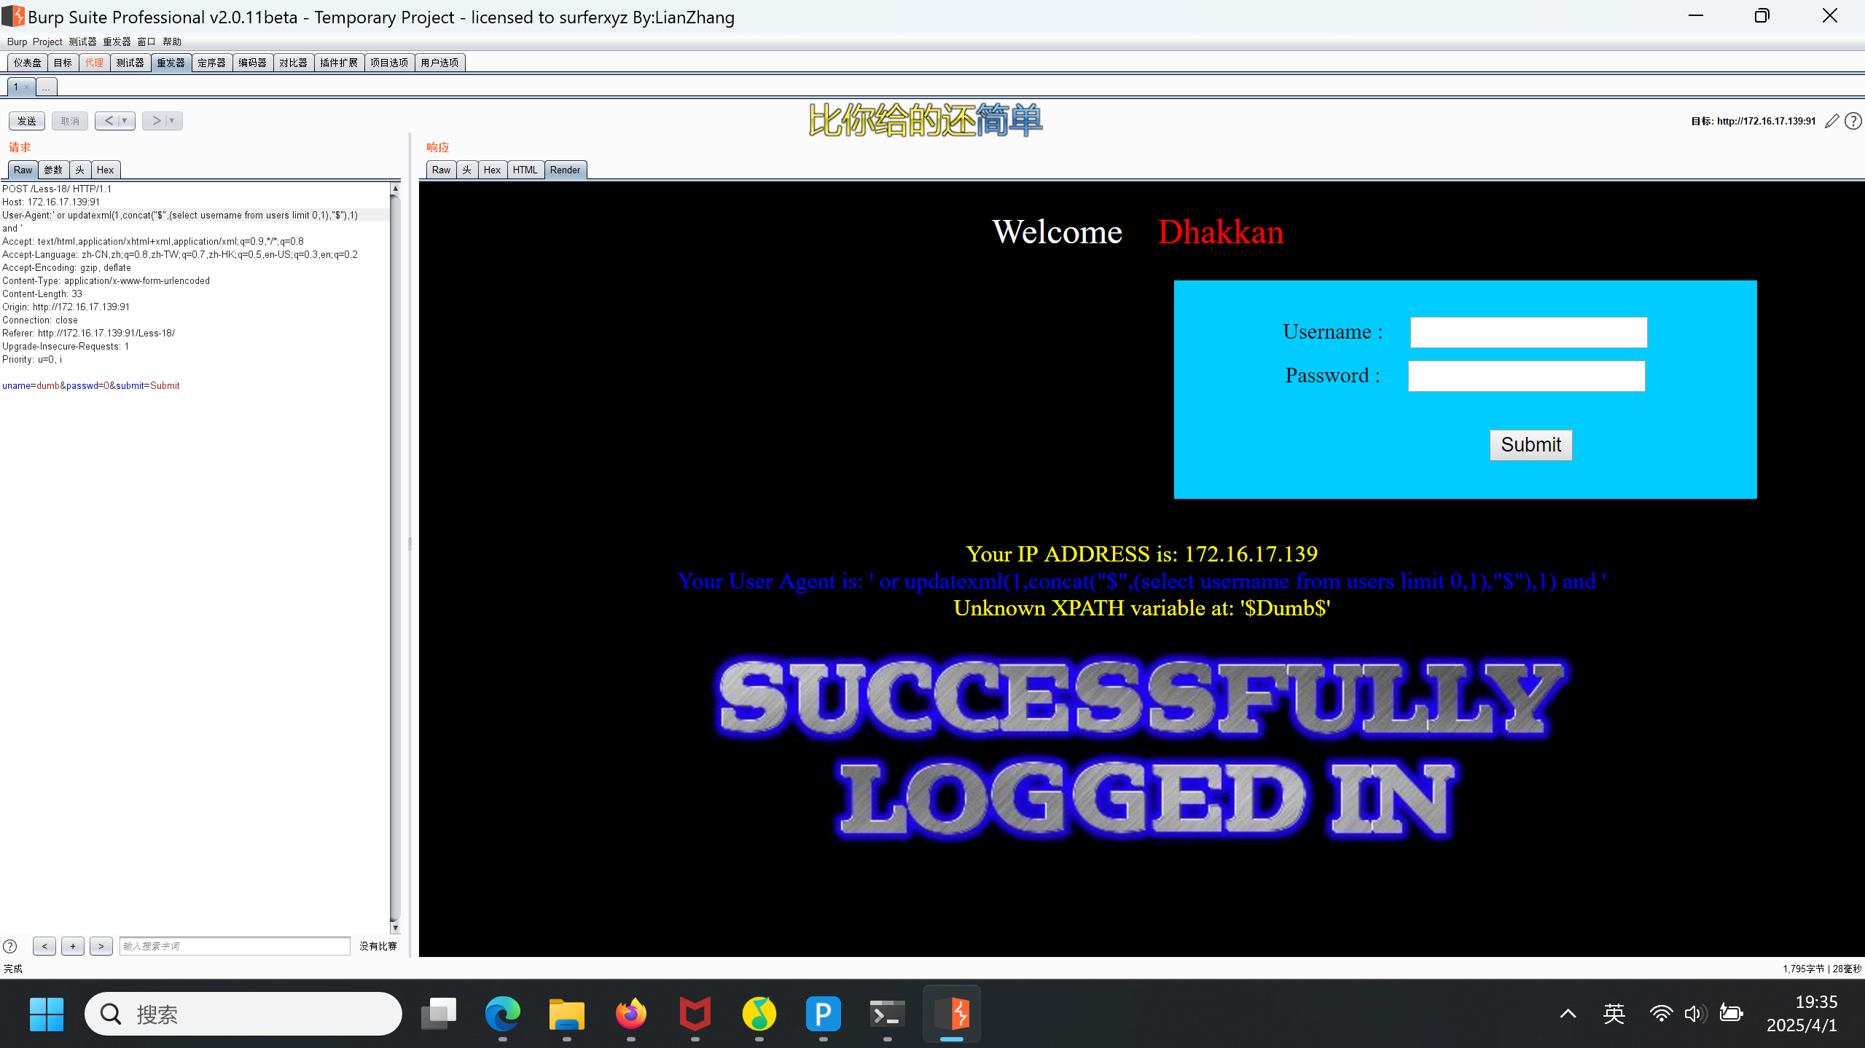
Task: Show hidden system tray icons chevron
Action: click(x=1568, y=1014)
